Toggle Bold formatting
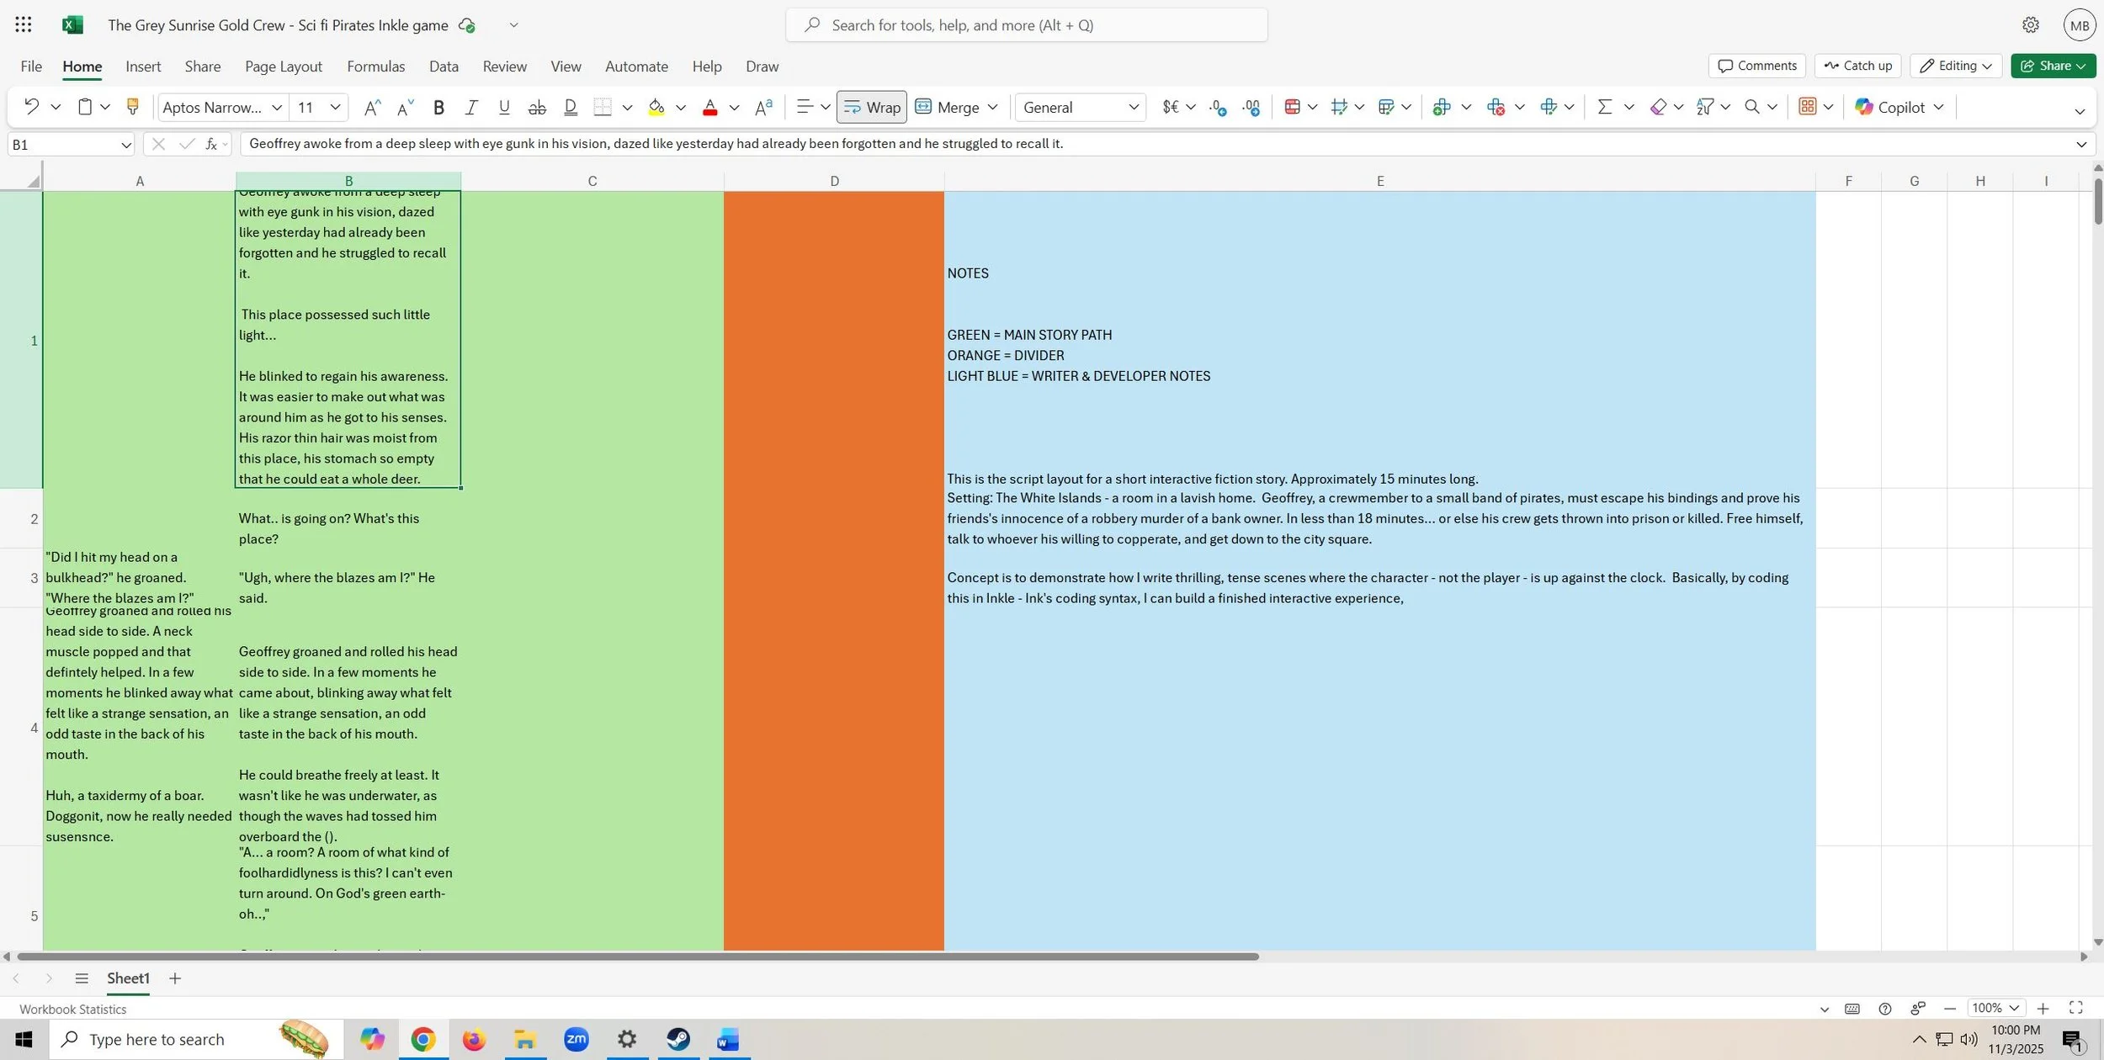2104x1060 pixels. 438,107
